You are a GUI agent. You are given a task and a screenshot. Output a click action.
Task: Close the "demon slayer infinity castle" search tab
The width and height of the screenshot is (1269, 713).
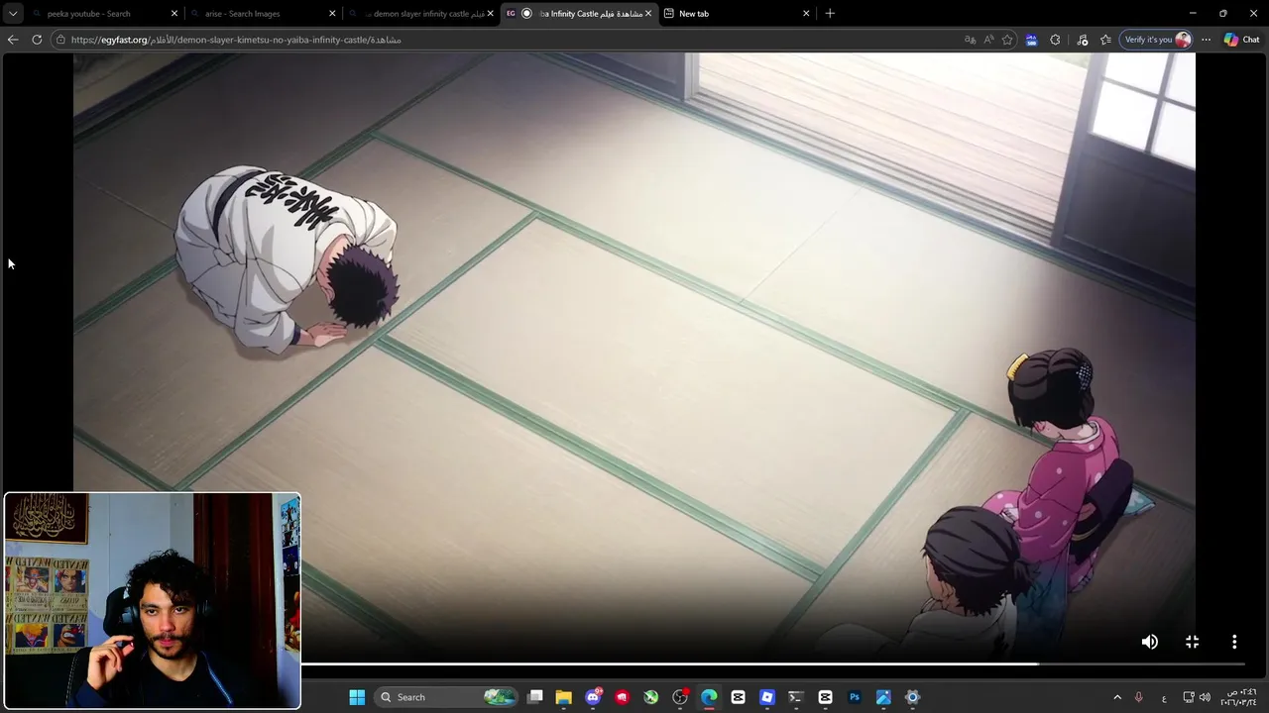point(490,14)
